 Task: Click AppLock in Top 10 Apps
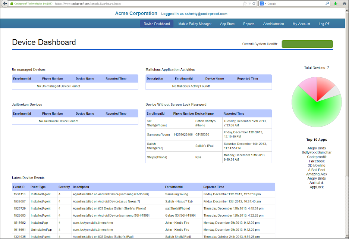click(x=317, y=187)
